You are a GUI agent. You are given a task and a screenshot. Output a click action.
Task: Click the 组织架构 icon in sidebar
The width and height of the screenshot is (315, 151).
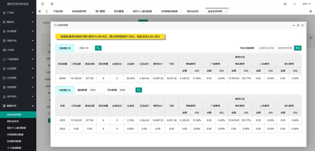(x=4, y=97)
